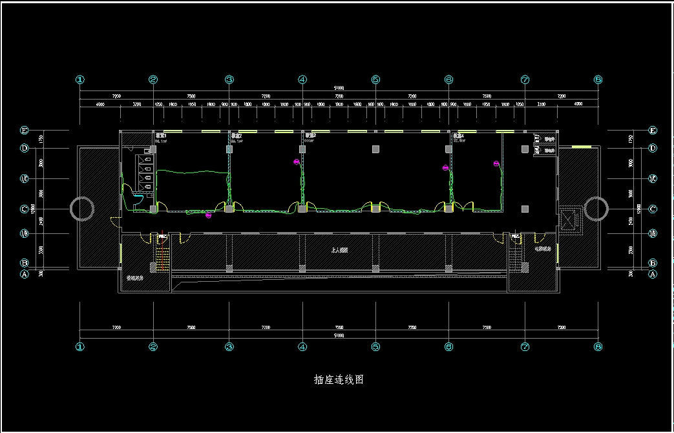Click the large circle at the left end
Viewport: 674px width, 433px height.
coord(82,208)
